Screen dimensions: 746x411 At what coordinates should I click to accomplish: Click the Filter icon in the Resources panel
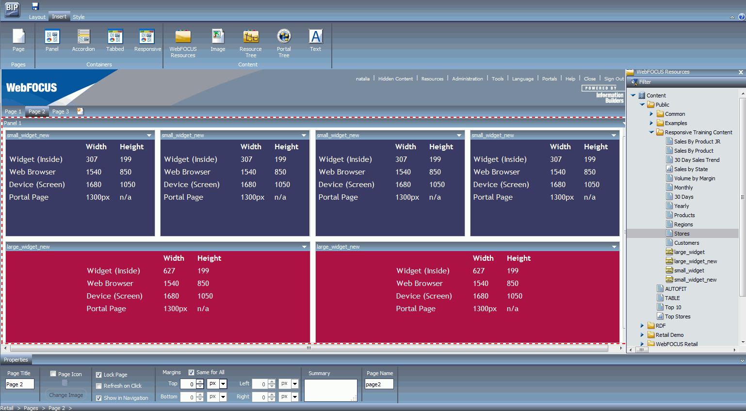pos(634,82)
